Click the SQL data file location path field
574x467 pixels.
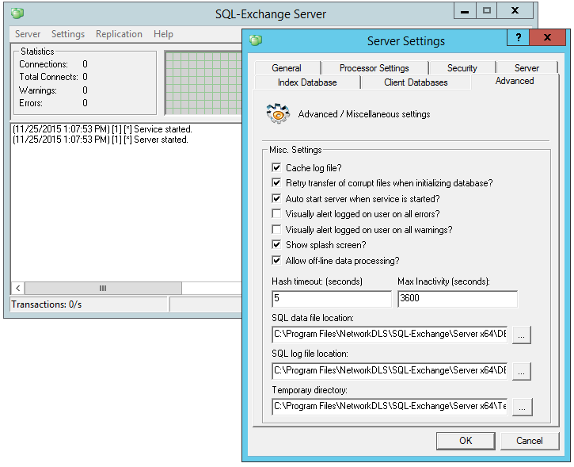[390, 335]
